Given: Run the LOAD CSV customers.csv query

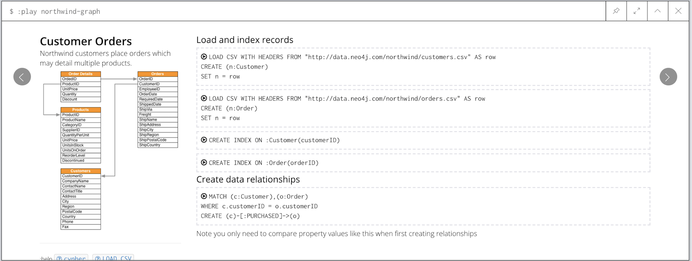Looking at the screenshot, I should point(204,57).
